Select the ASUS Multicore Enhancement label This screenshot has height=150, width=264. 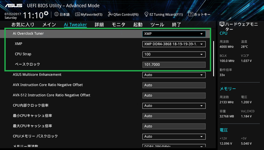click(37, 74)
